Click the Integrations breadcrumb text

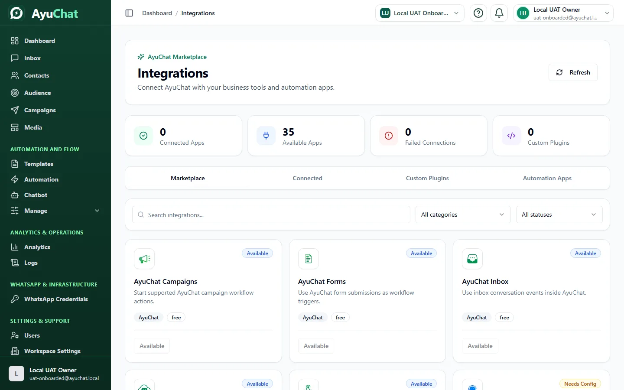(x=198, y=13)
